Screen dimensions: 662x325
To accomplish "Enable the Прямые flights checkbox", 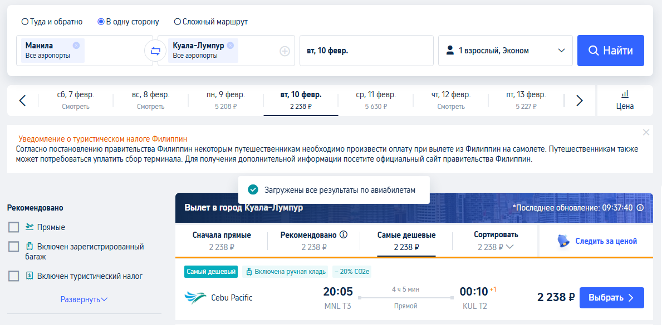I will 13,227.
